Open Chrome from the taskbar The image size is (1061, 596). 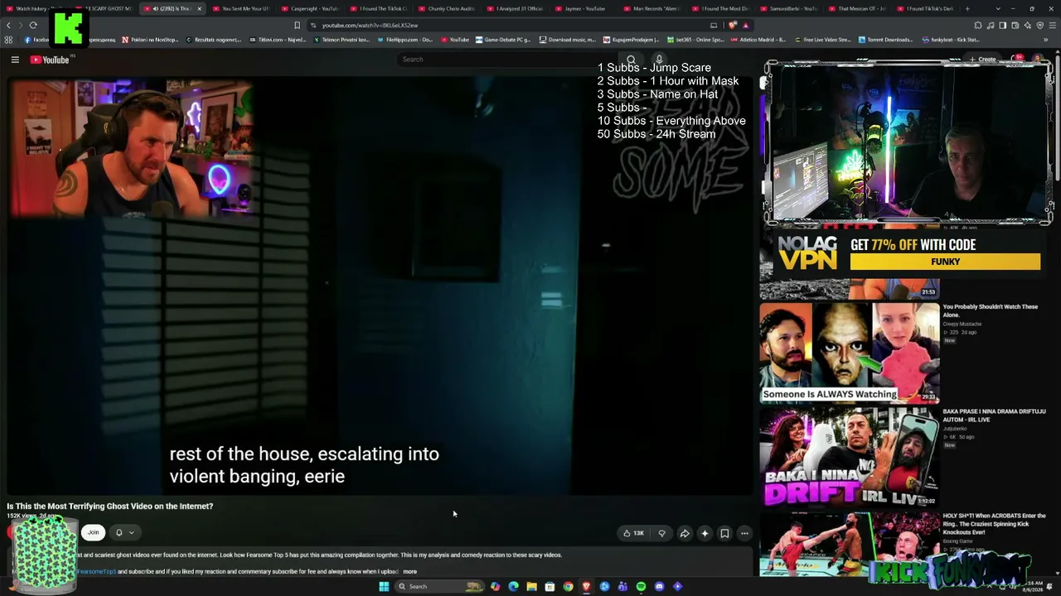point(568,587)
